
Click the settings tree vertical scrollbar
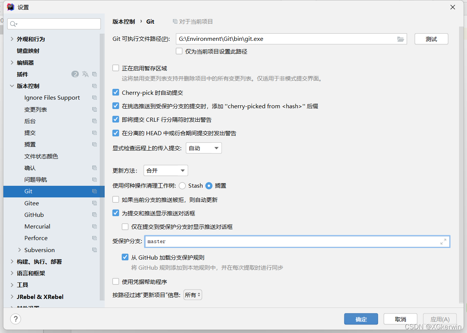(x=102, y=167)
